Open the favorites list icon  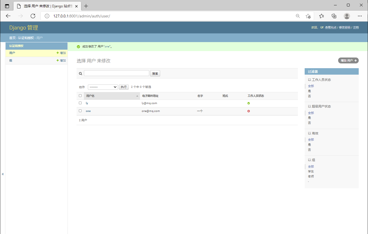(x=322, y=16)
